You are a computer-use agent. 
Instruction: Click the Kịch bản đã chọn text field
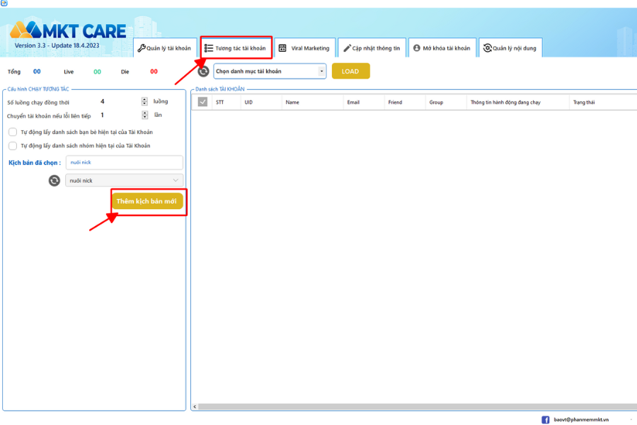click(124, 162)
